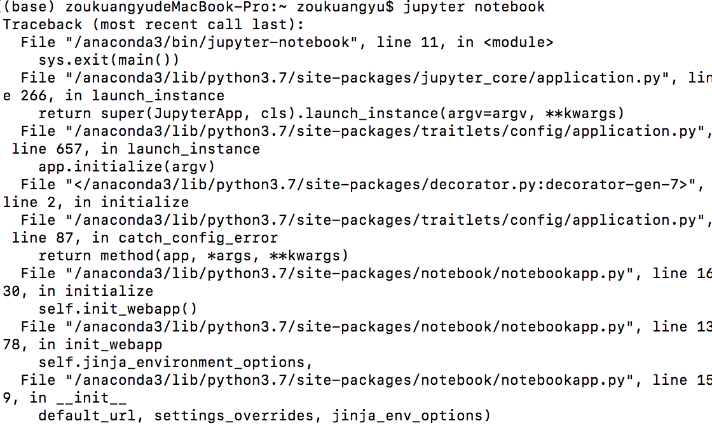Image resolution: width=712 pixels, height=428 pixels.
Task: Click the 'self.jinja_environment_options,' line
Action: point(175,363)
